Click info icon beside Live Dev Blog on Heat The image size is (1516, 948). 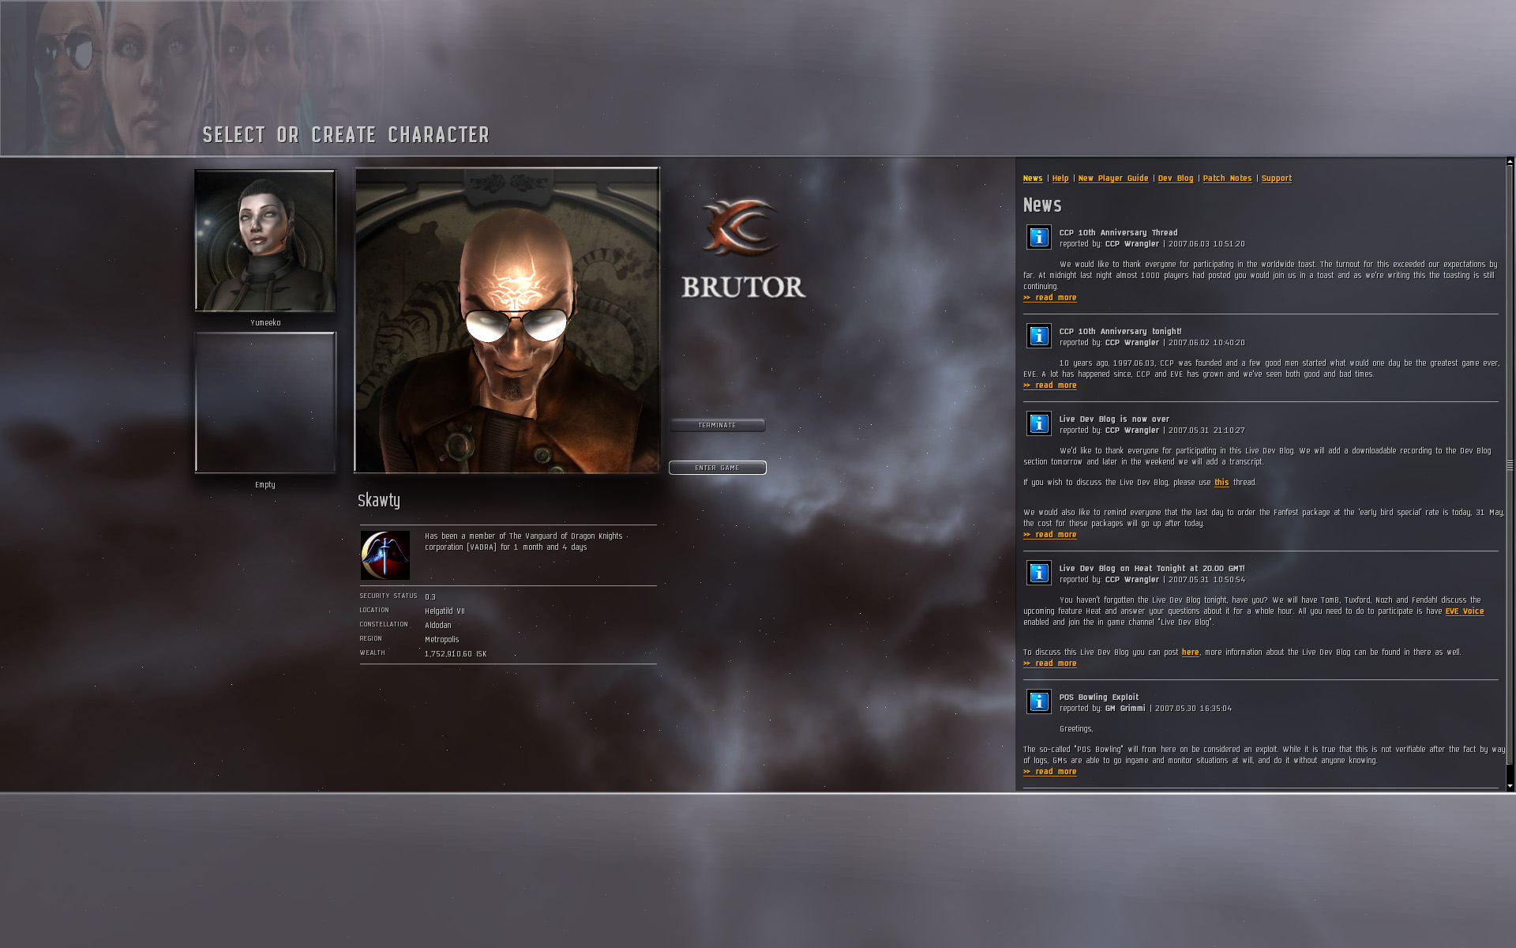click(x=1038, y=573)
